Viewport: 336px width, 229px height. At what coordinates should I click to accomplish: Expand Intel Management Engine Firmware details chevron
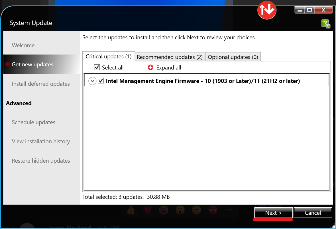[x=92, y=81]
